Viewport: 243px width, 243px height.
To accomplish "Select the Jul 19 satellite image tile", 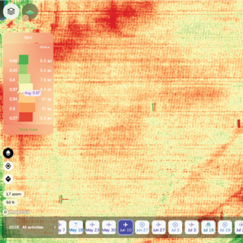I will (225, 227).
